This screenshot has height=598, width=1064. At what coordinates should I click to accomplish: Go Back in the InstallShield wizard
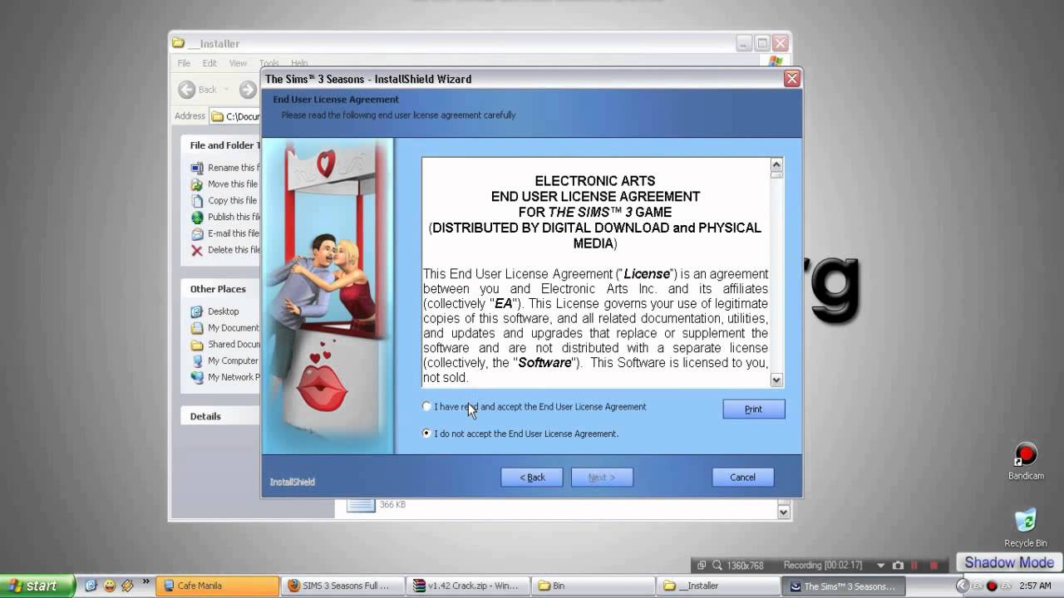tap(532, 478)
